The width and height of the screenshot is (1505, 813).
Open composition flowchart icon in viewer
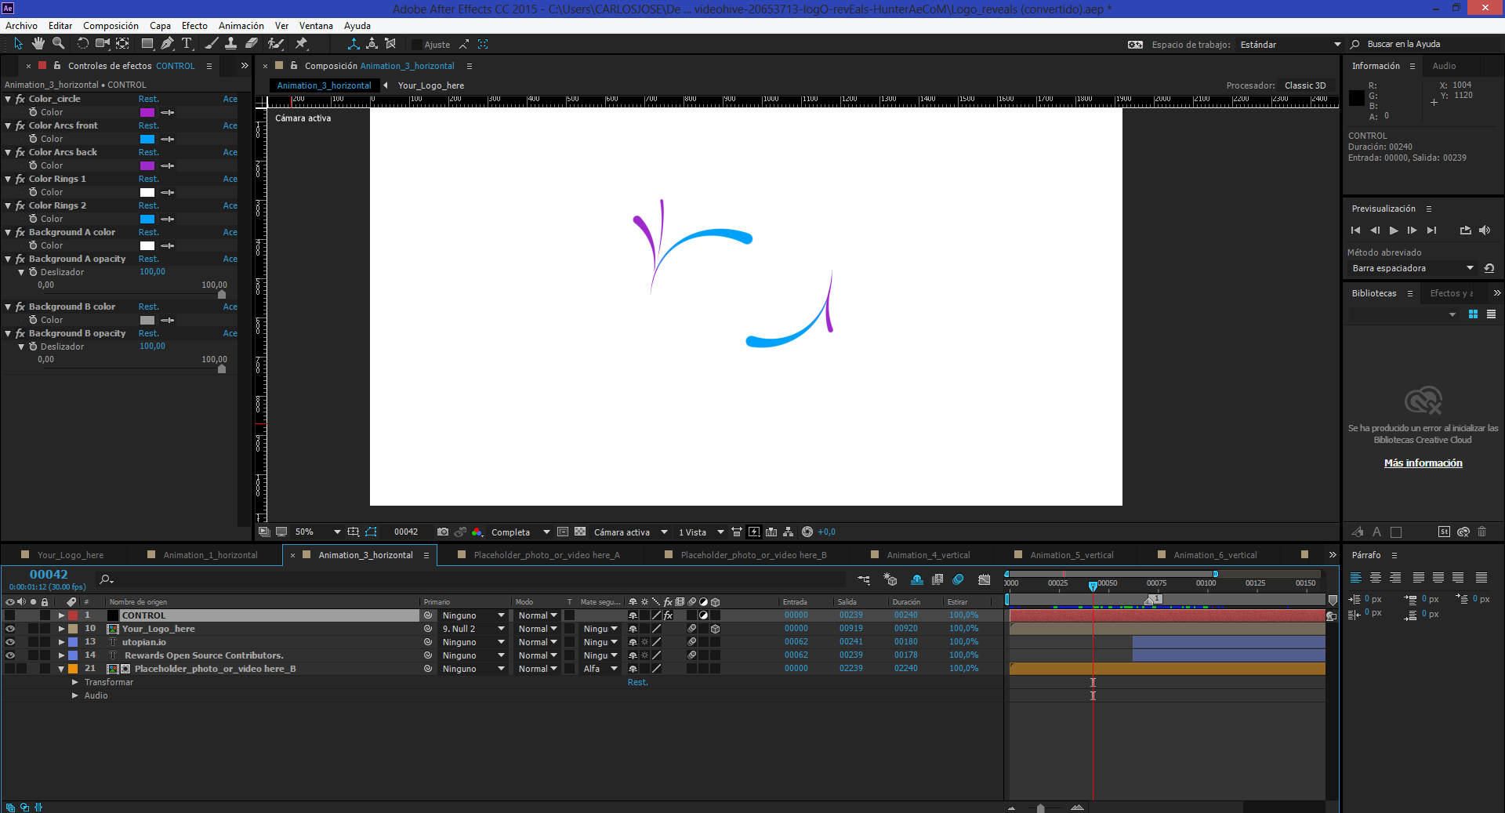pyautogui.click(x=789, y=532)
